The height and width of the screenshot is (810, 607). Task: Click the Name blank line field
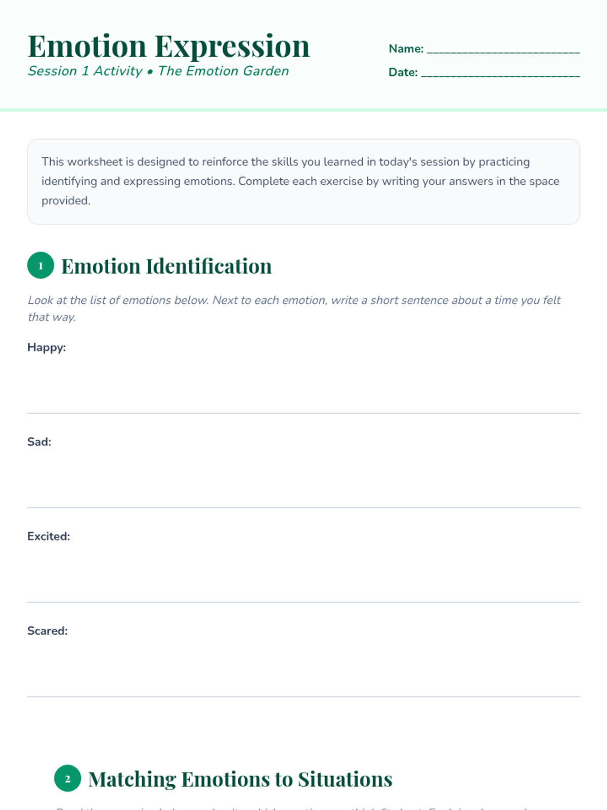[503, 49]
